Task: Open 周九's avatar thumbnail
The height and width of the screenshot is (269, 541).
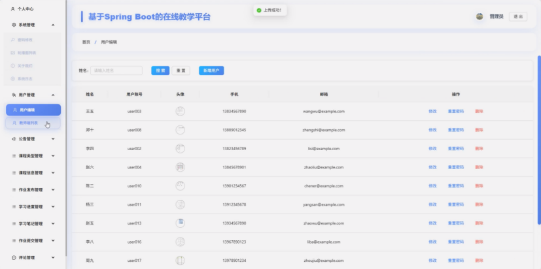Action: point(180,261)
